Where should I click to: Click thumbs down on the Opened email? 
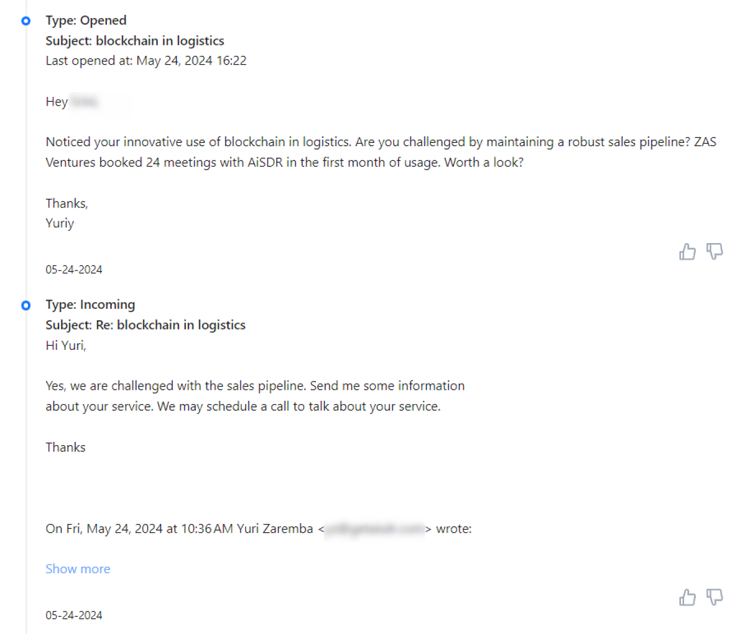pos(714,251)
